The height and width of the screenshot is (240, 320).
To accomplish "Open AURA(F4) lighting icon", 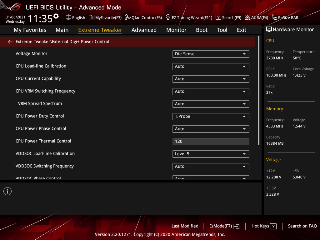I will 247,17.
